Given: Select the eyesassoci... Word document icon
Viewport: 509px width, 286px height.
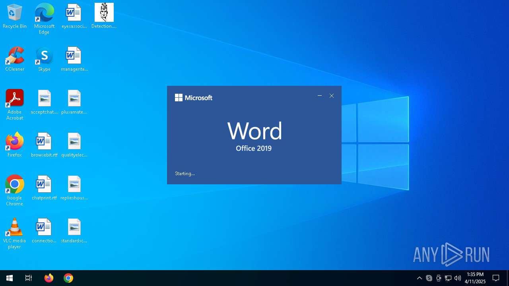Looking at the screenshot, I should tap(74, 16).
